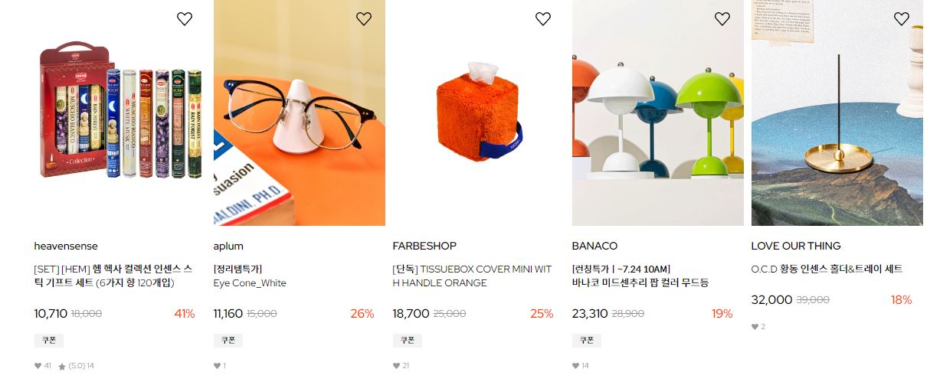930x382 pixels.
Task: Click the coupon badge under HEM incense set
Action: [x=49, y=341]
